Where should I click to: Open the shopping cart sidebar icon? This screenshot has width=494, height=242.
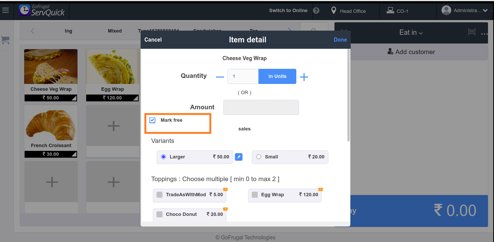click(5, 40)
